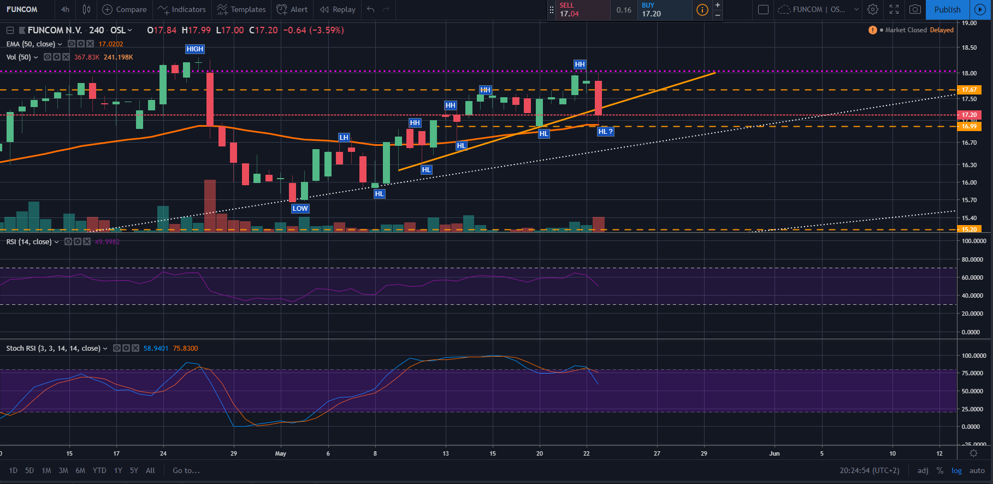Viewport: 993px width, 484px height.
Task: Remove the Stoch RSI indicator
Action: click(135, 348)
